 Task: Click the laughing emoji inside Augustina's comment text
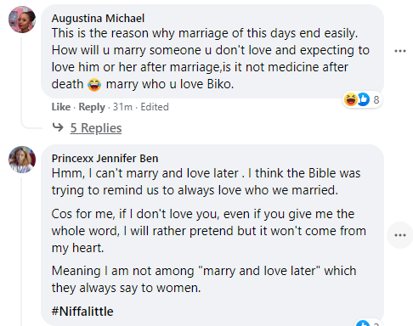tap(94, 85)
